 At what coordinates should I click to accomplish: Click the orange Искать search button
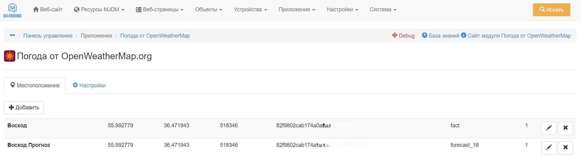[x=551, y=10]
